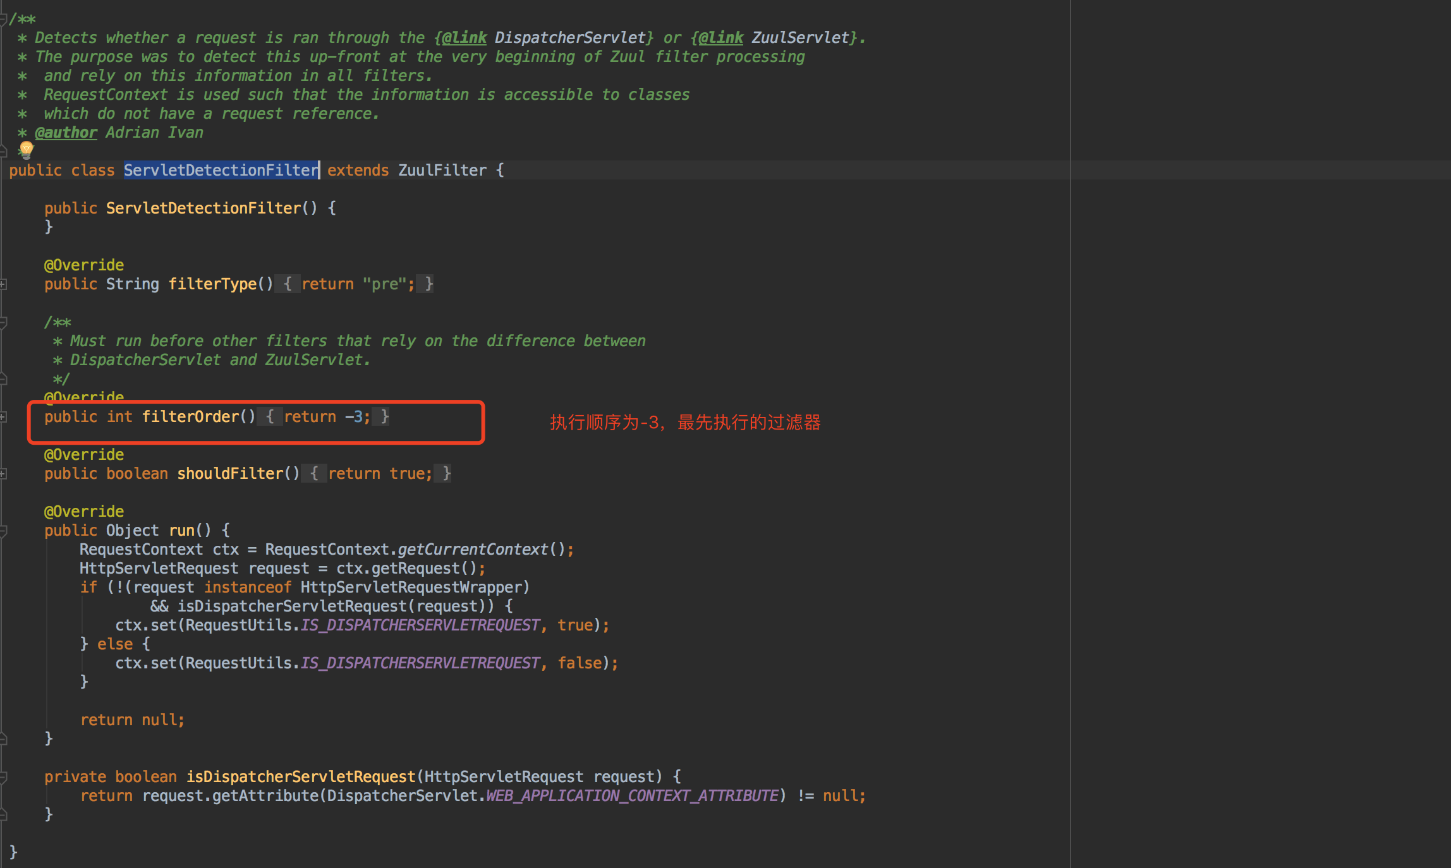Expand the folded filterOrder method in the gutter
Image resolution: width=1451 pixels, height=868 pixels.
click(3, 417)
